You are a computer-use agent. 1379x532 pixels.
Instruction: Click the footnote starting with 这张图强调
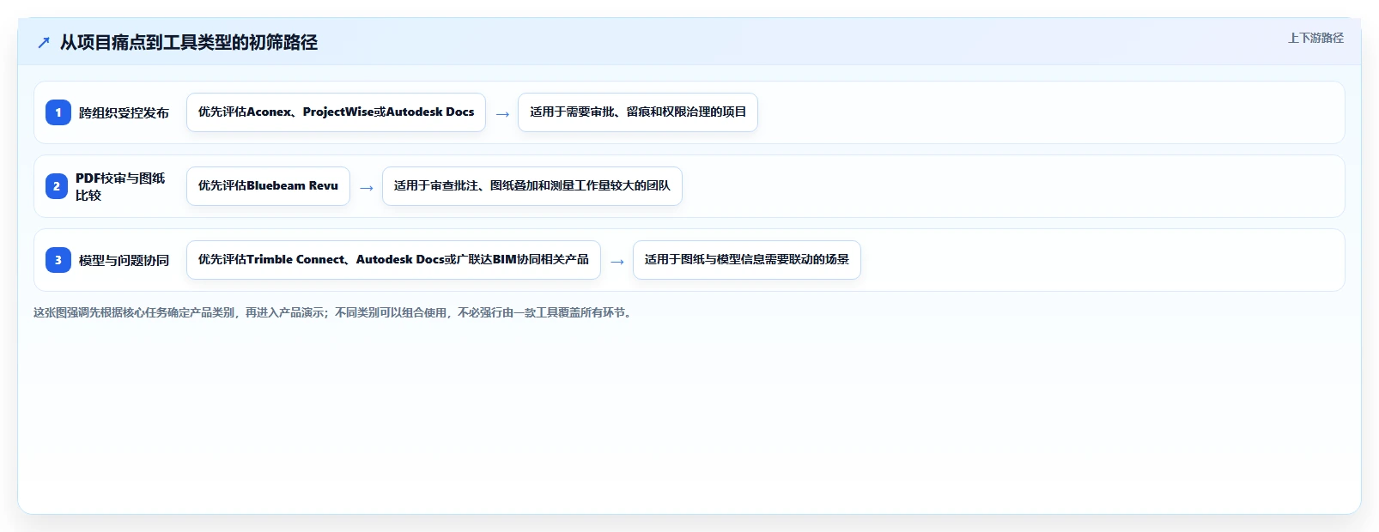click(334, 313)
